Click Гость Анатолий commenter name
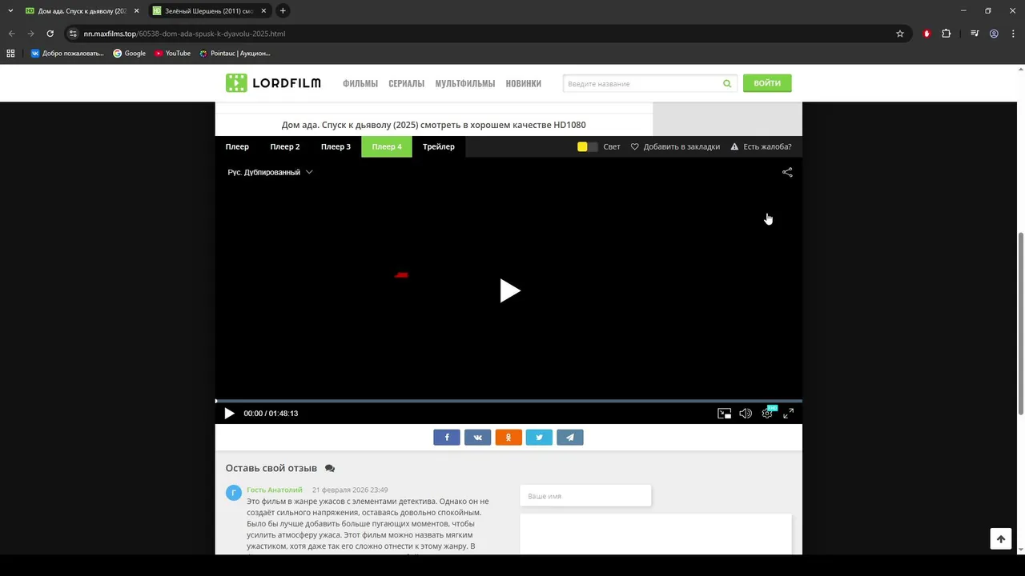 [275, 490]
